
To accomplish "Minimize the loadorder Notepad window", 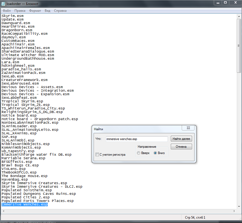I will tap(218, 3).
